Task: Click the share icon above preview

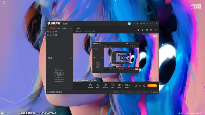Action: click(155, 30)
